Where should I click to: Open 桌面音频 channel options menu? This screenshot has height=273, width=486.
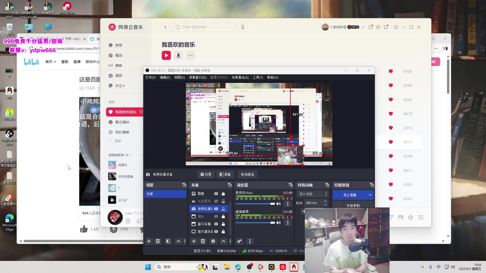click(x=288, y=223)
